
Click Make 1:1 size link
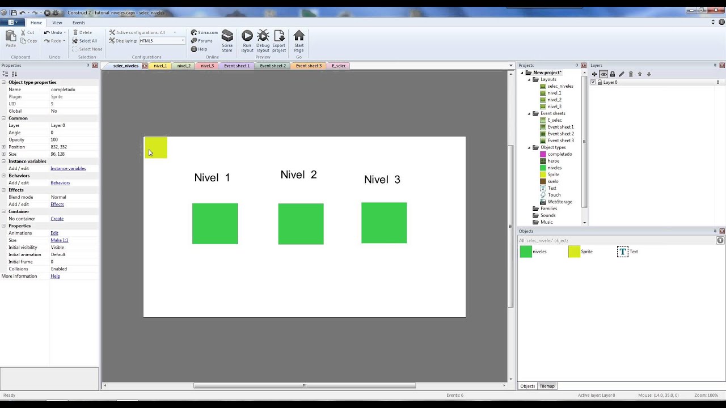[59, 240]
